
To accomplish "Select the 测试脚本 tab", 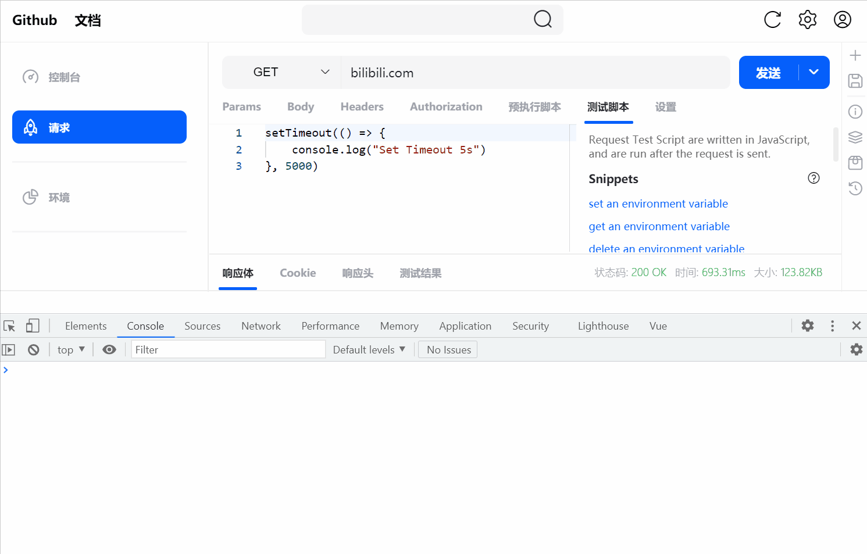I will pyautogui.click(x=608, y=107).
